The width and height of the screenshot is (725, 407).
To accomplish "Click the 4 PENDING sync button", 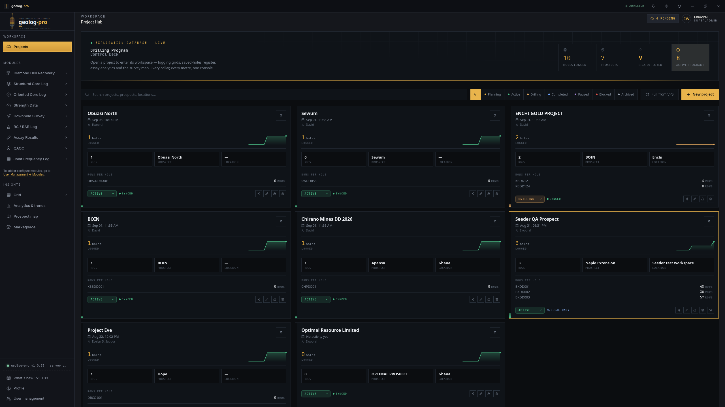I will click(x=663, y=19).
